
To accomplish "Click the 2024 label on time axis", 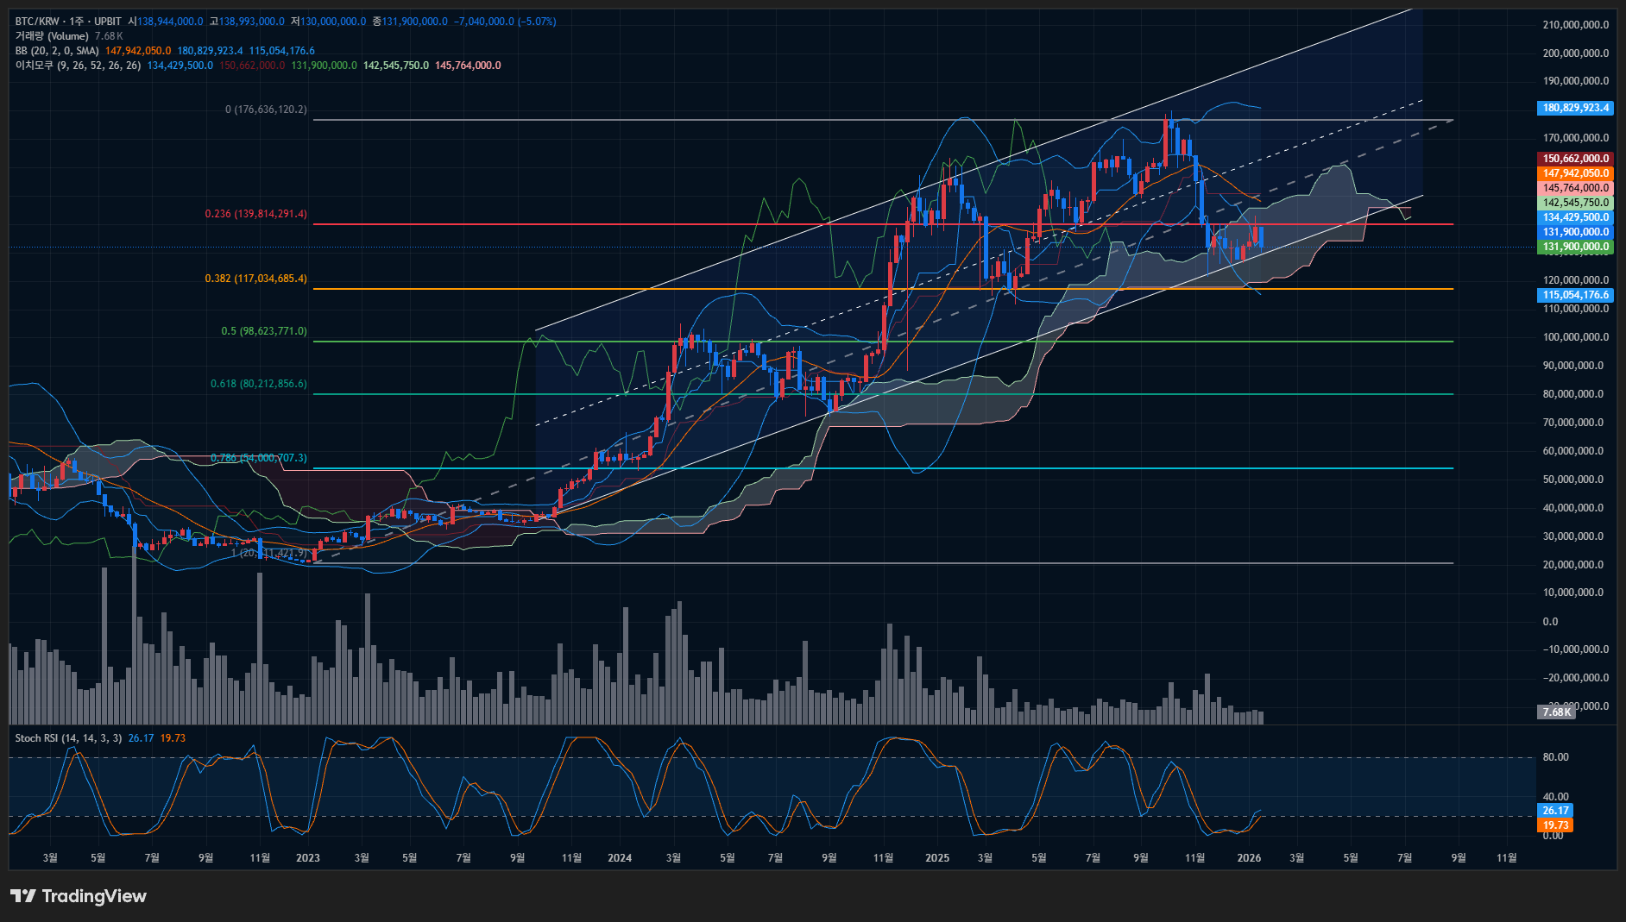I will coord(619,858).
